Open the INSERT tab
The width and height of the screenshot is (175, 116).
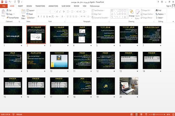coord(20,6)
